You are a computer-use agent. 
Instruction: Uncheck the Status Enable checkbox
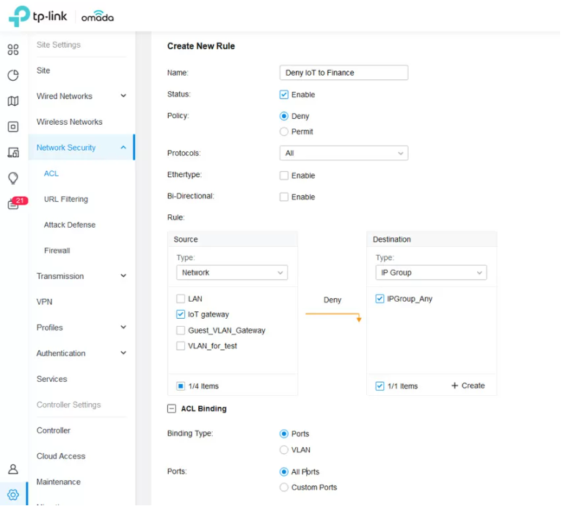click(x=284, y=95)
